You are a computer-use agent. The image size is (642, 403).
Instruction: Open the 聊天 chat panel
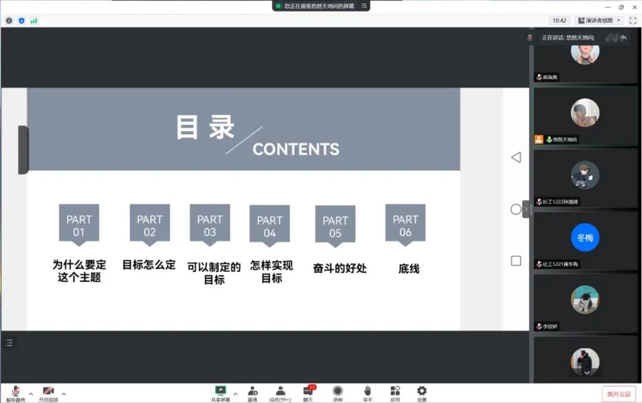coord(308,391)
